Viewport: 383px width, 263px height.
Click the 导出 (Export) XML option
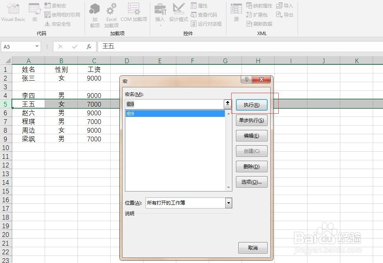pyautogui.click(x=285, y=14)
